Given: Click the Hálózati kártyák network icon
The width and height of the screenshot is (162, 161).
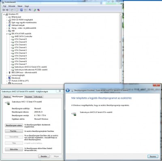Looking at the screenshot, I should click(9, 25).
